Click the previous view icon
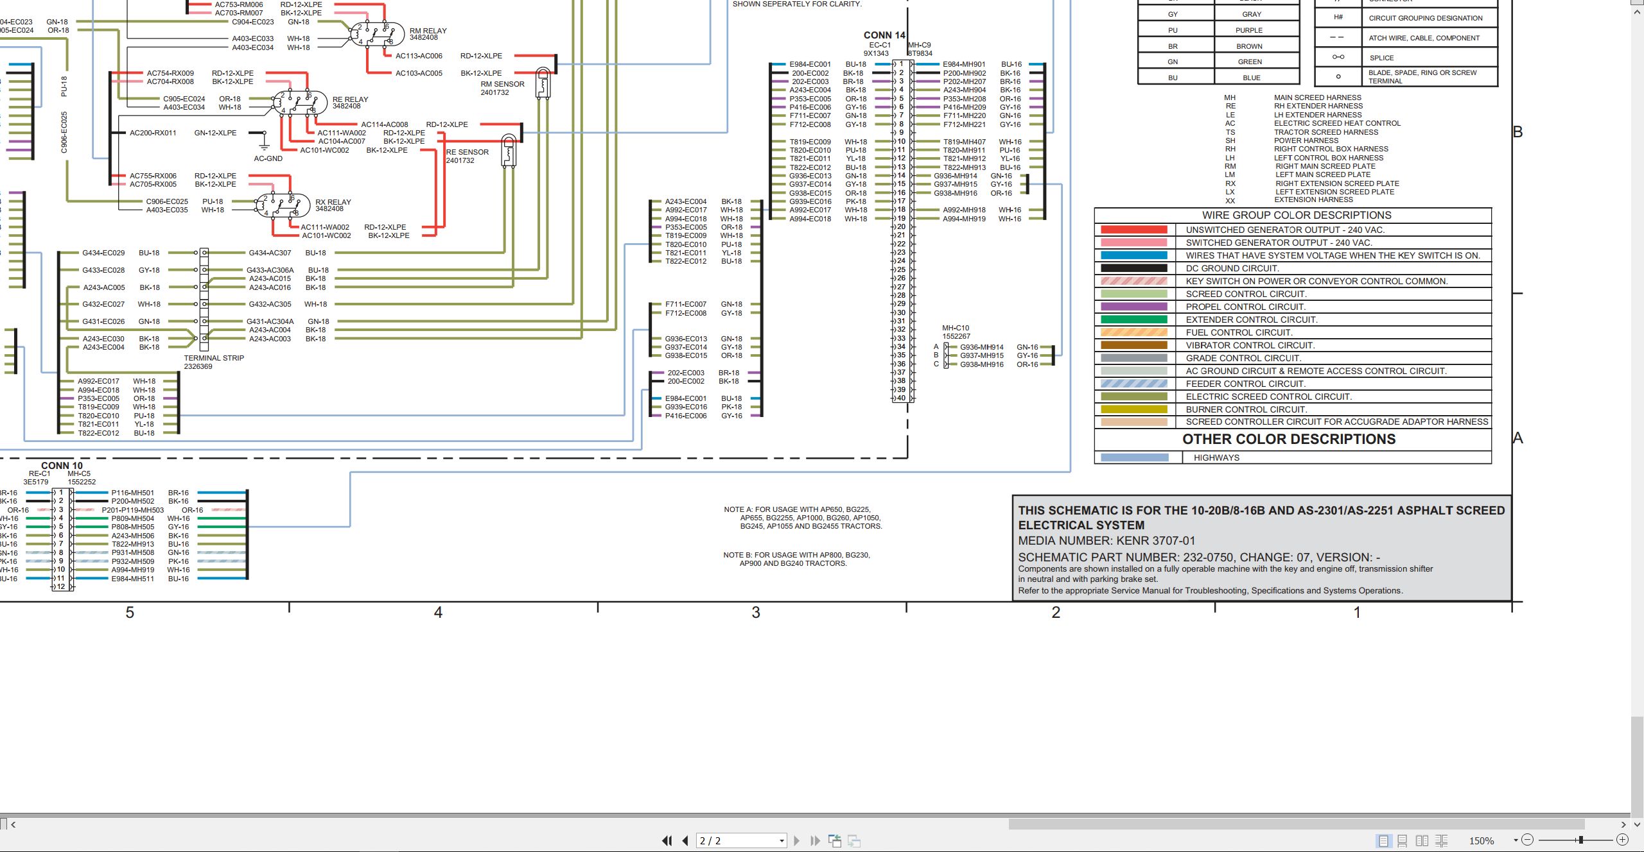The image size is (1644, 852). tap(835, 840)
